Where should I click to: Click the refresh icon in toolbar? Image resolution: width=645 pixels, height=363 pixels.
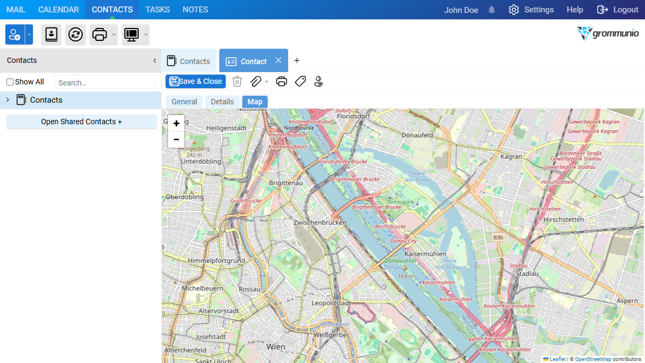[76, 34]
